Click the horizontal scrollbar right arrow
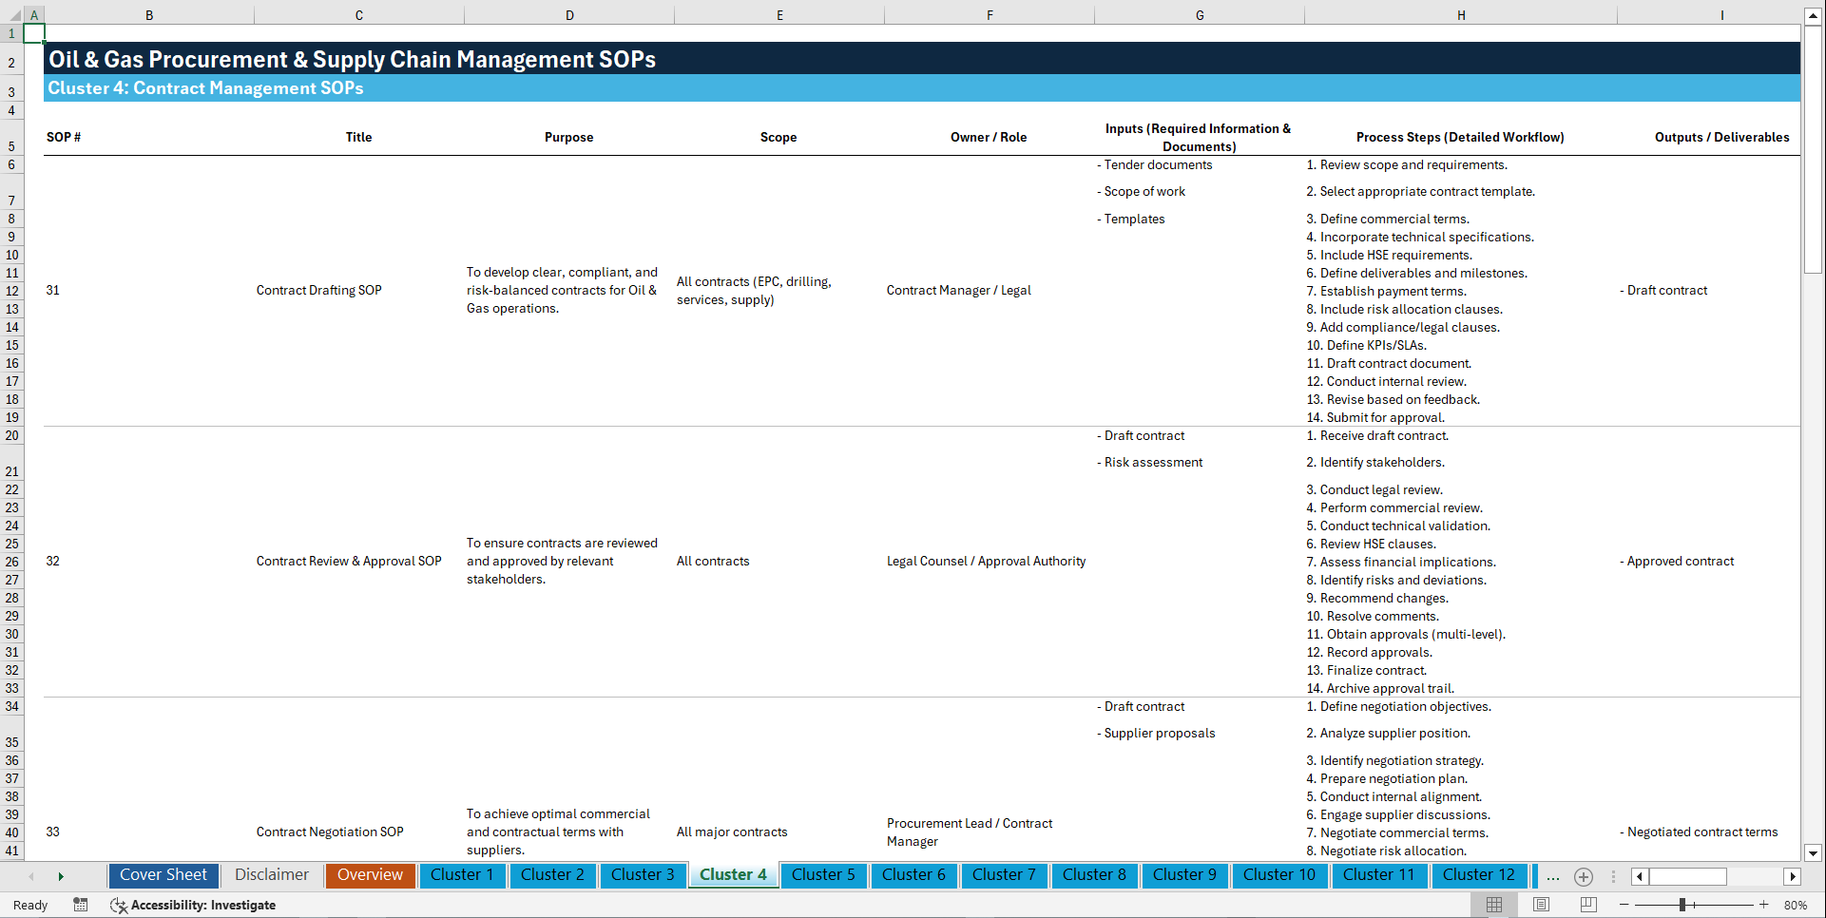The width and height of the screenshot is (1826, 918). coord(1793,876)
